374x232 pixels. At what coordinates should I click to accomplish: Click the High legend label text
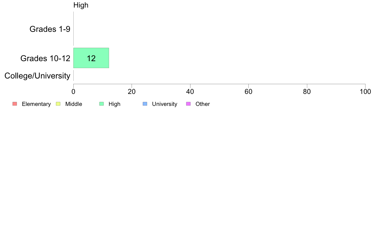115,104
